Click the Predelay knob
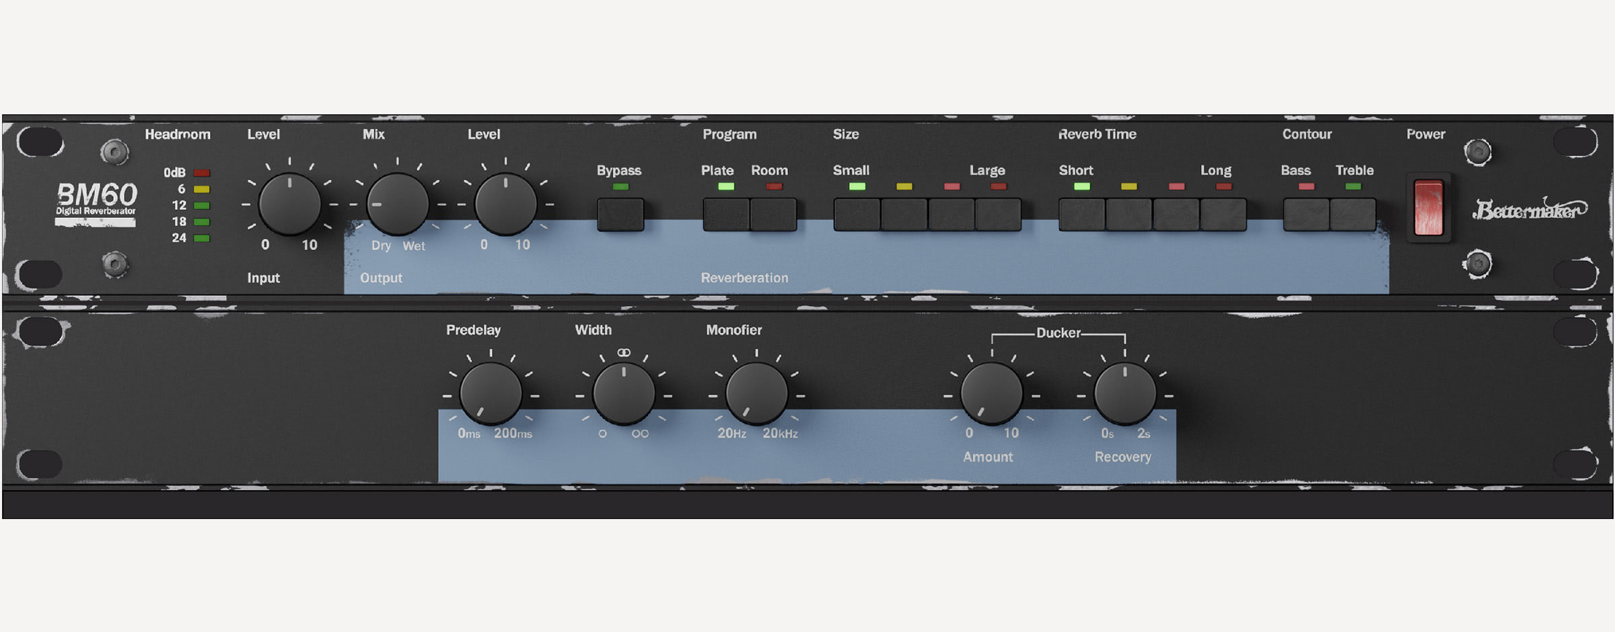The height and width of the screenshot is (632, 1615). (x=491, y=395)
